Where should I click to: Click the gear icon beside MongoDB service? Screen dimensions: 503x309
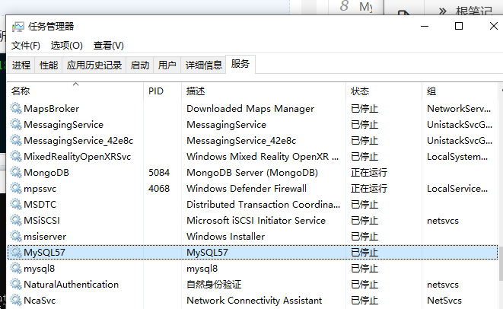coord(16,173)
